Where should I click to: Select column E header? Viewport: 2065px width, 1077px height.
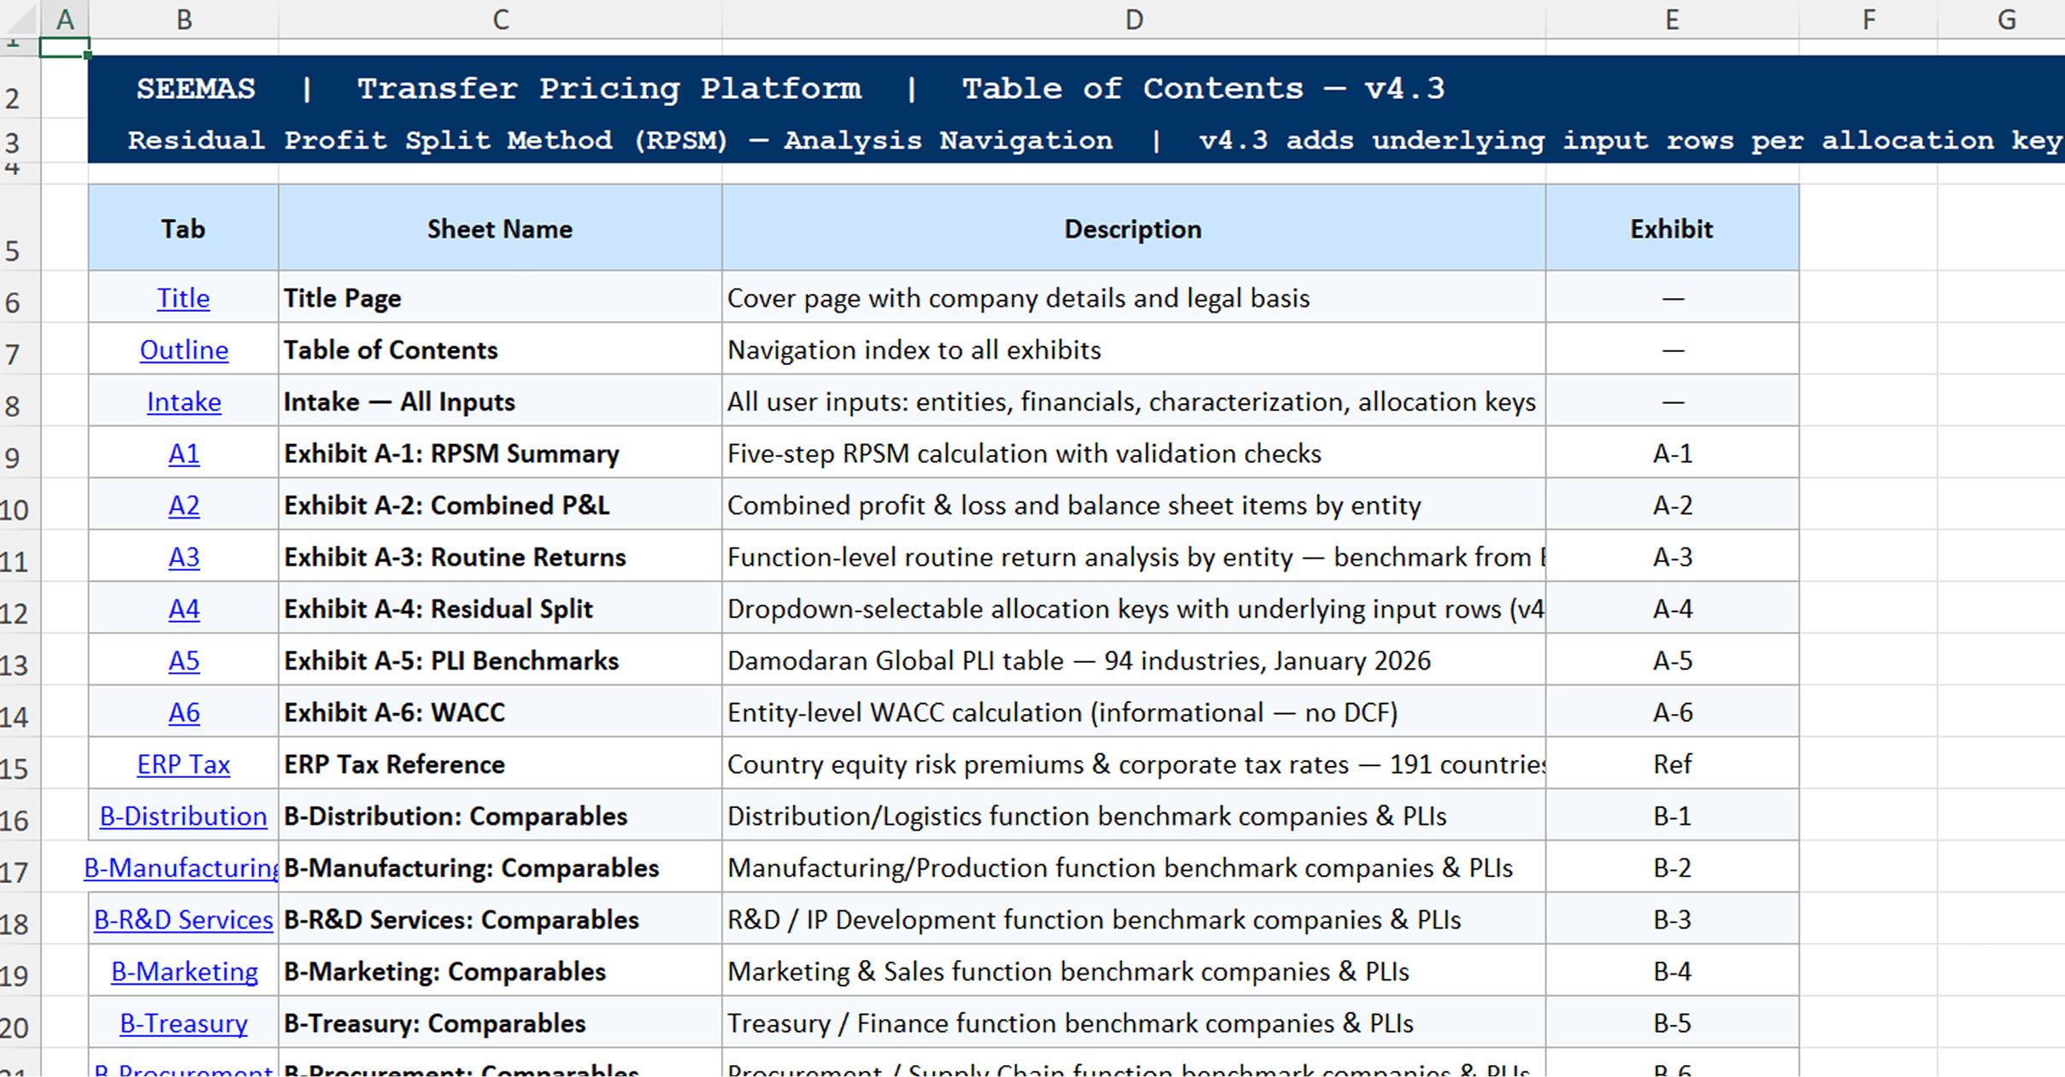[x=1672, y=19]
